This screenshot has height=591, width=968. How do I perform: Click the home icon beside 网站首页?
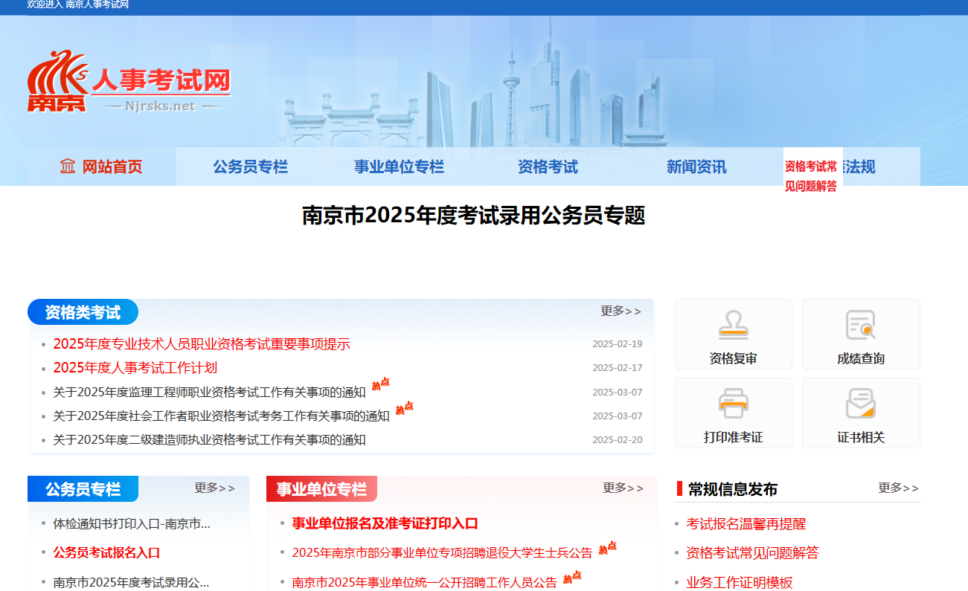coord(68,167)
